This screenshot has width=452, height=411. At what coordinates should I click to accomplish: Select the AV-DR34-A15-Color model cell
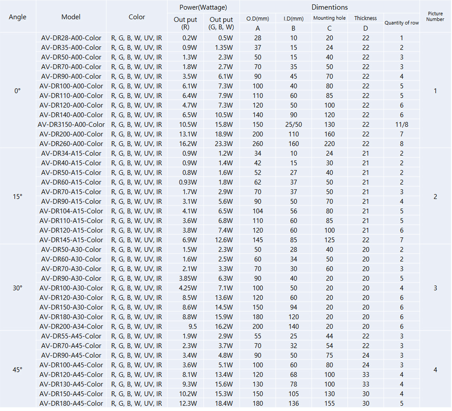point(71,153)
